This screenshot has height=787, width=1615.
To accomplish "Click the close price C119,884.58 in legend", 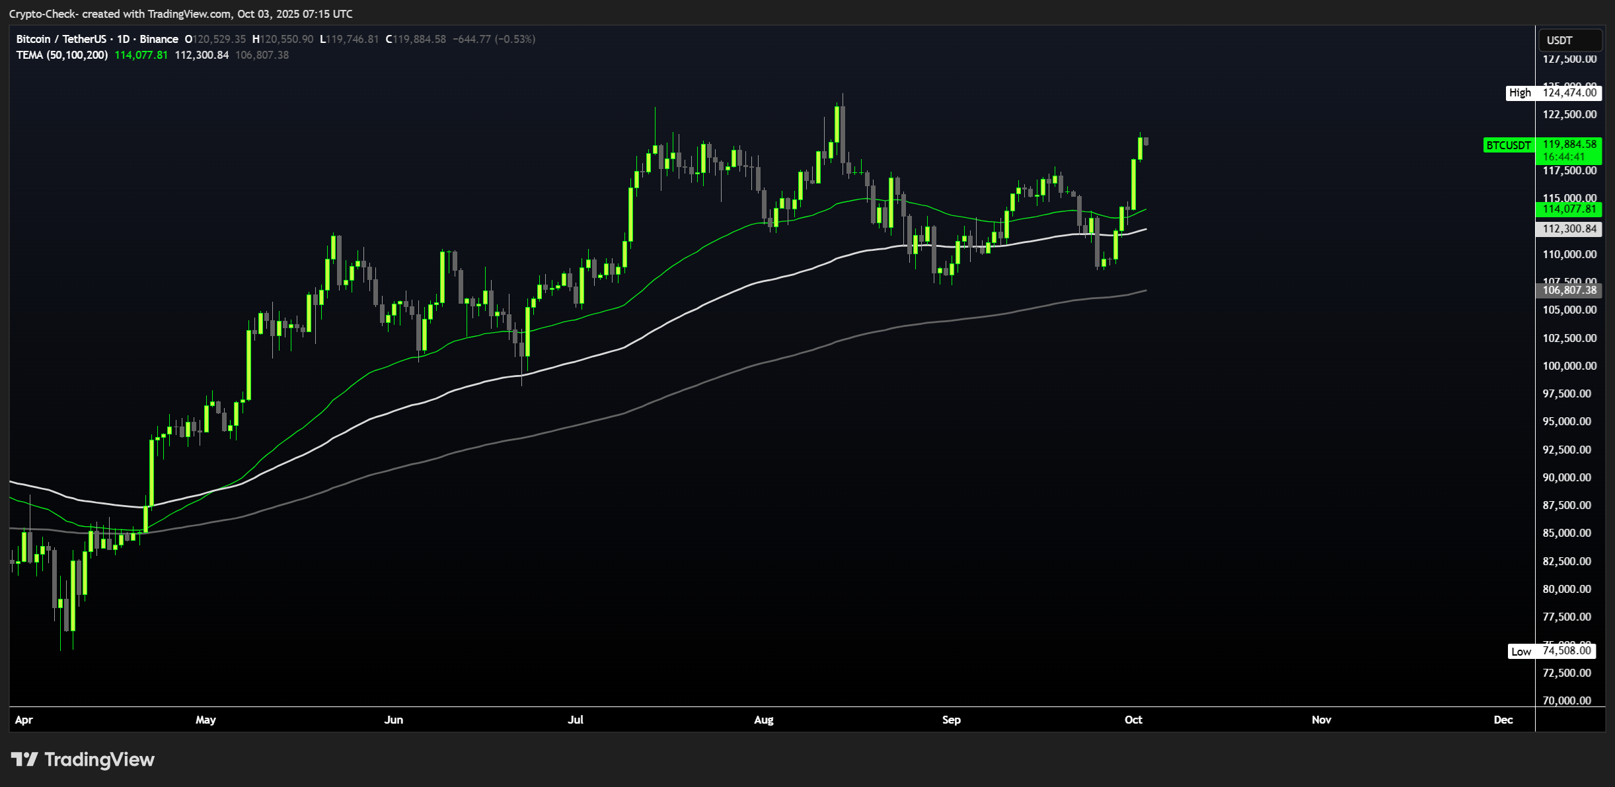I will point(416,39).
